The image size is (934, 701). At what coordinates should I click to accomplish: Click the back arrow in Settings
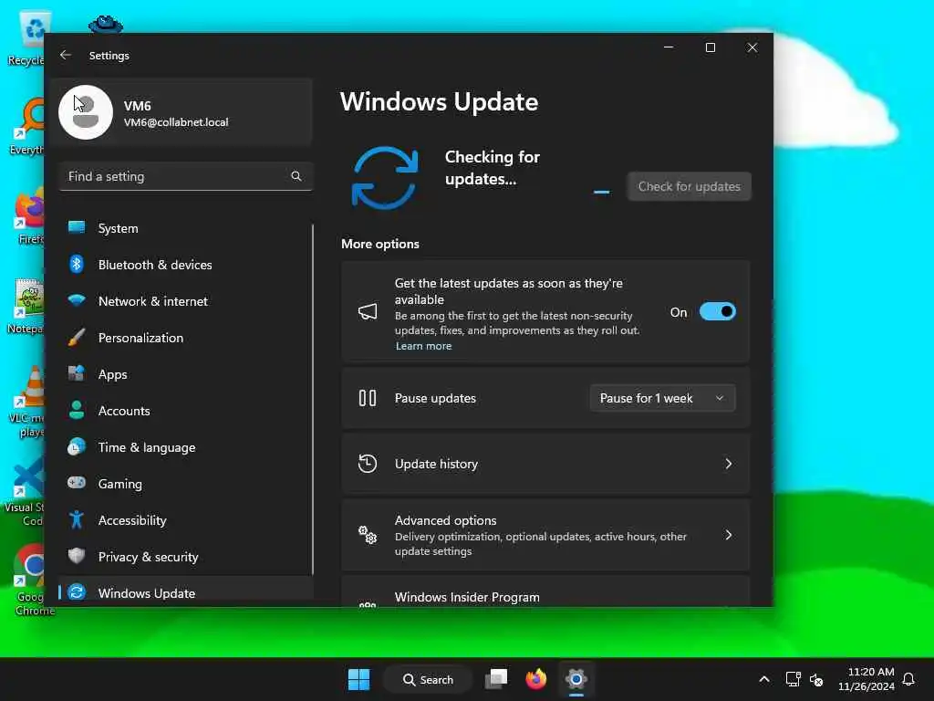66,55
